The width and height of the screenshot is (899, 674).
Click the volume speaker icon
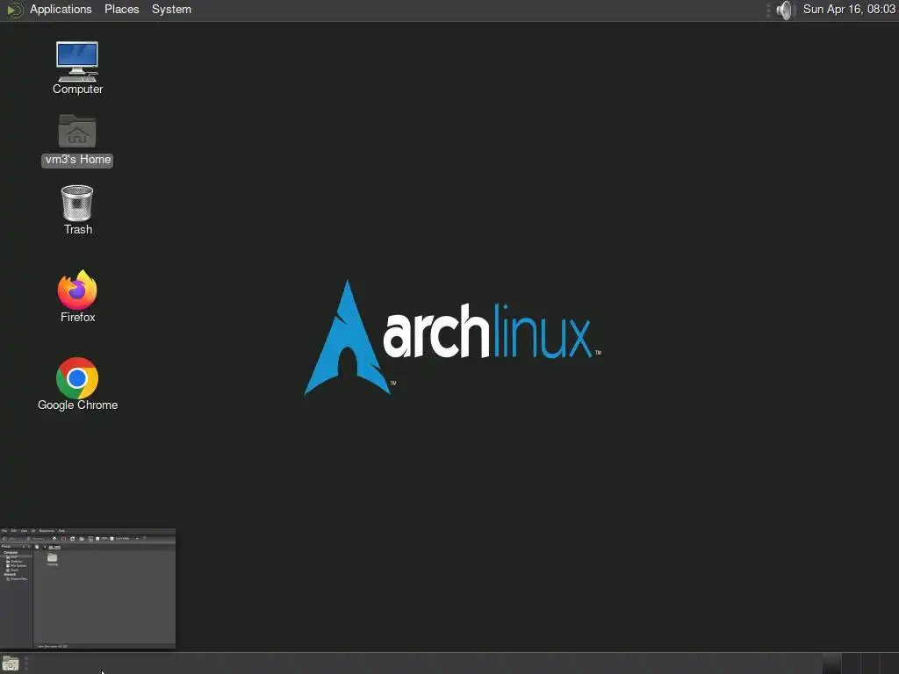tap(784, 10)
